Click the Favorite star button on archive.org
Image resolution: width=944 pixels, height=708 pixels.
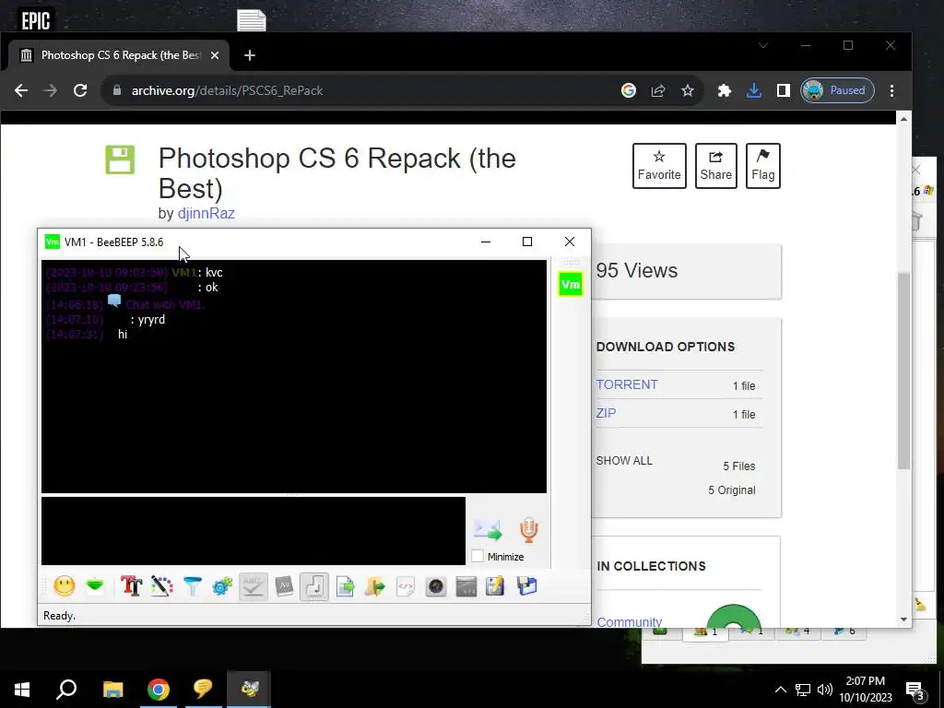coord(659,166)
